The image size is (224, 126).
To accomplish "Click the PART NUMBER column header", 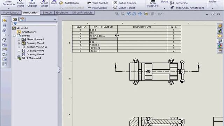I will [103, 27].
